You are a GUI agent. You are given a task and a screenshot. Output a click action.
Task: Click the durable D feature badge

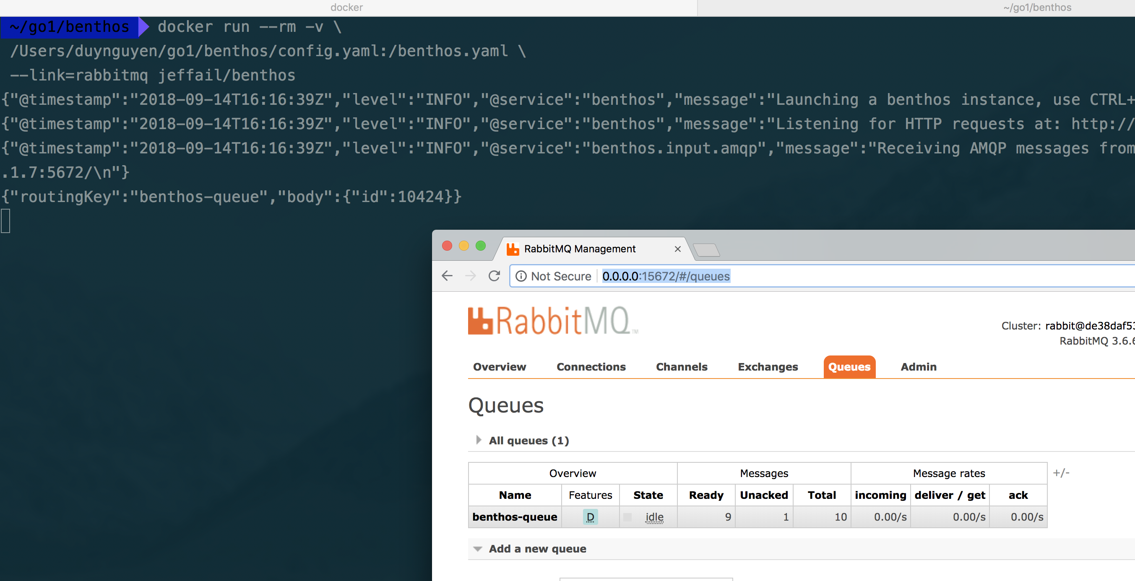590,517
